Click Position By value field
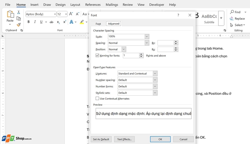Viewport: 250px width, 144px height. point(166,49)
